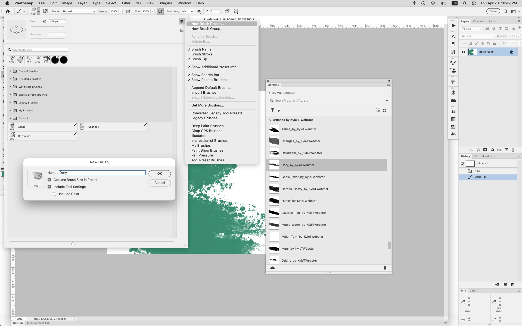The height and width of the screenshot is (326, 522).
Task: Click the symmetry butterfly icon in options bar
Action: point(236,11)
